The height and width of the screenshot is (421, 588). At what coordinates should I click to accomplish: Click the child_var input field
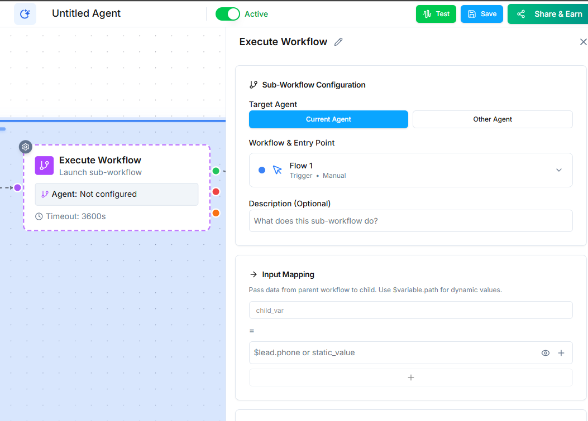[410, 309]
